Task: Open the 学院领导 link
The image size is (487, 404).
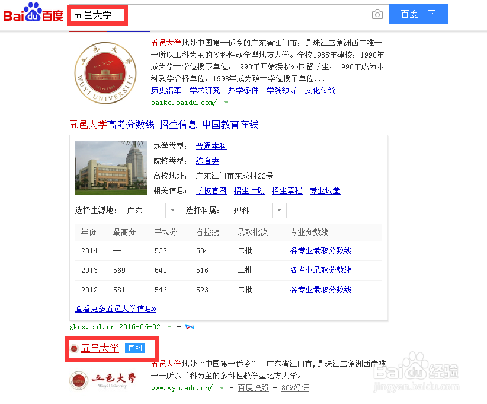Action: (281, 91)
